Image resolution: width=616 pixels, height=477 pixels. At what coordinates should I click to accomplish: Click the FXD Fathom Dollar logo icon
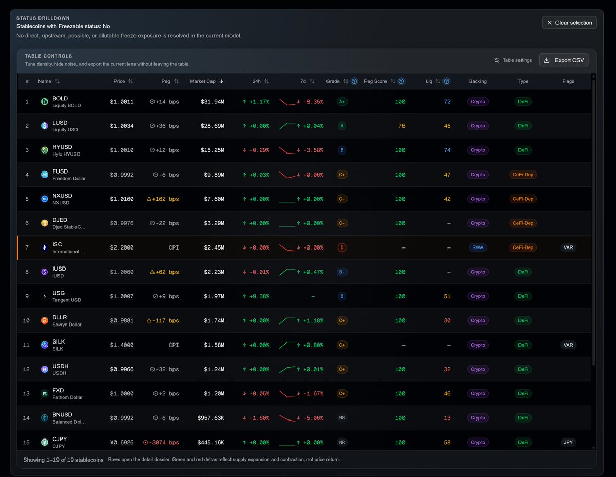point(45,394)
